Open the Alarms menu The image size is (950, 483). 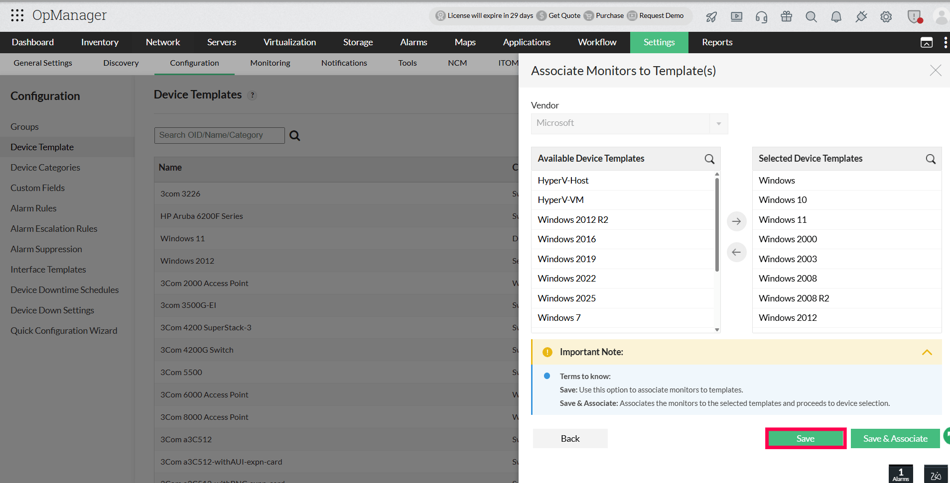click(413, 42)
